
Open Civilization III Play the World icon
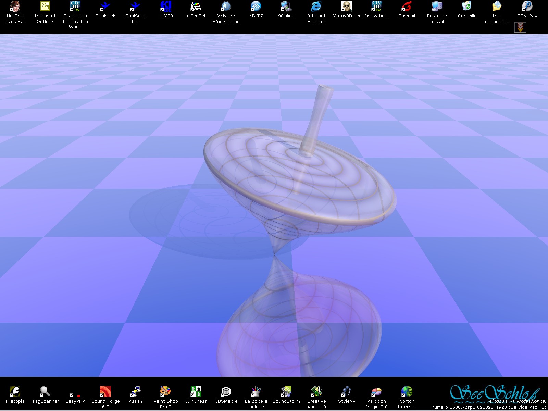point(75,6)
